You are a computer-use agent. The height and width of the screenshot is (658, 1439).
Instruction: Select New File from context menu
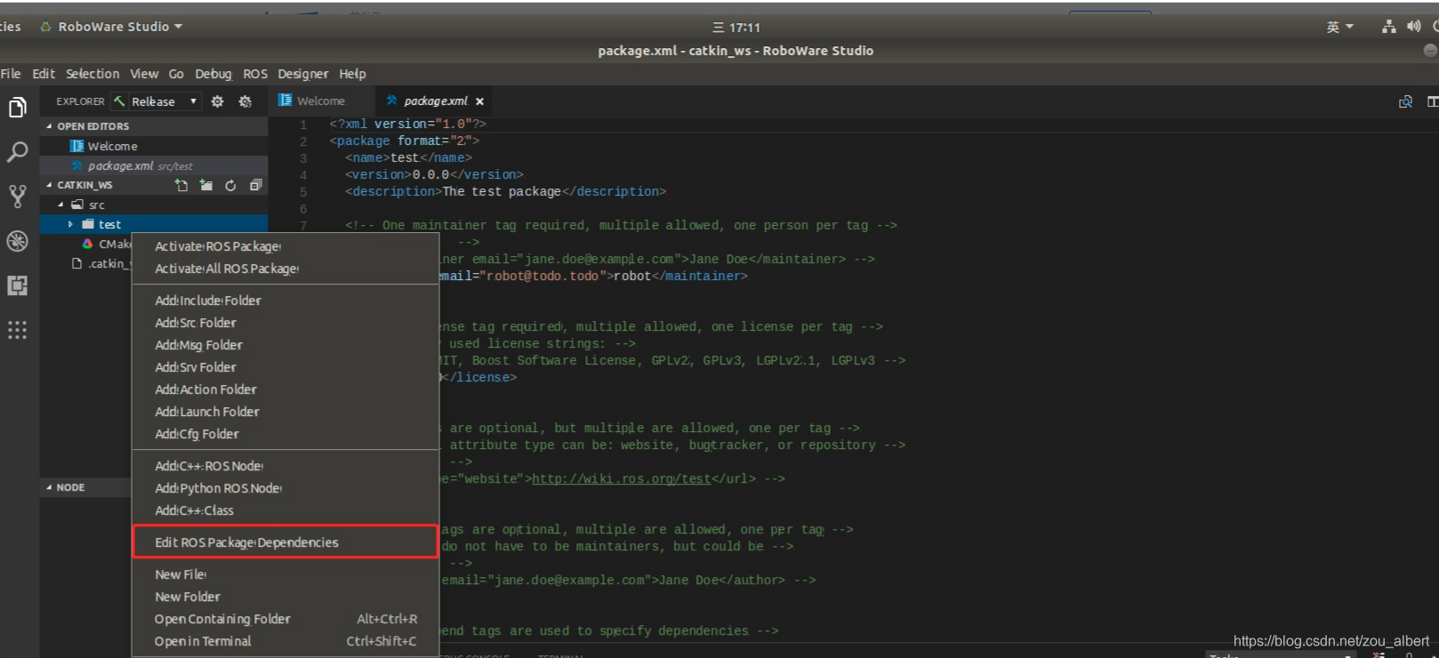click(x=285, y=574)
